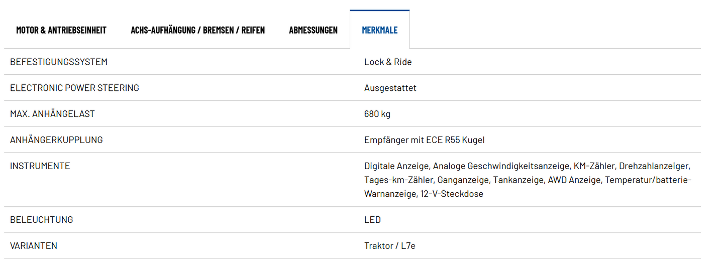
Task: Click the Tages-km-Zähler text line
Action: [398, 180]
